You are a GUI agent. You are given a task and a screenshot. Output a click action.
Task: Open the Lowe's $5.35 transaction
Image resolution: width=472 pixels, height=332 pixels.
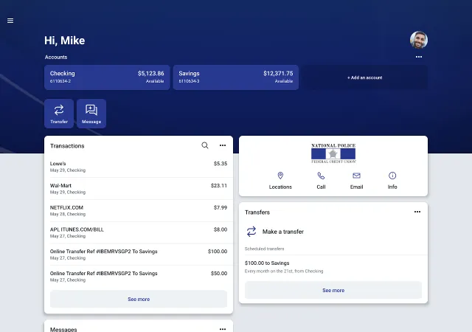coord(139,167)
